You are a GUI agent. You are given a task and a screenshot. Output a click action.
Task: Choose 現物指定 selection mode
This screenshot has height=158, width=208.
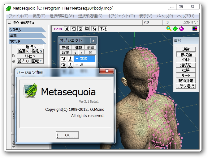[186, 81]
